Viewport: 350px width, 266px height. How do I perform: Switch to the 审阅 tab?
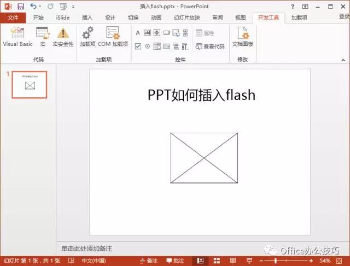pos(218,17)
